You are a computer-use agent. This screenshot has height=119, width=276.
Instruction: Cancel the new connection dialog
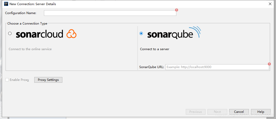(239, 112)
